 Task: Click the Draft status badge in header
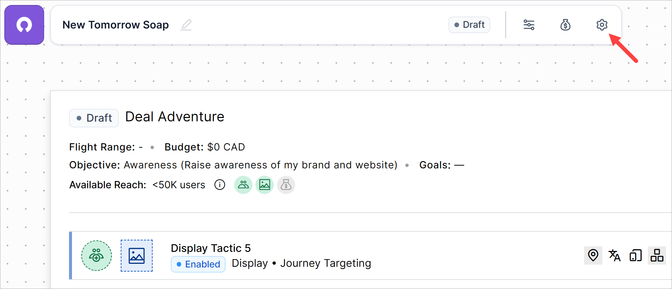[x=469, y=25]
